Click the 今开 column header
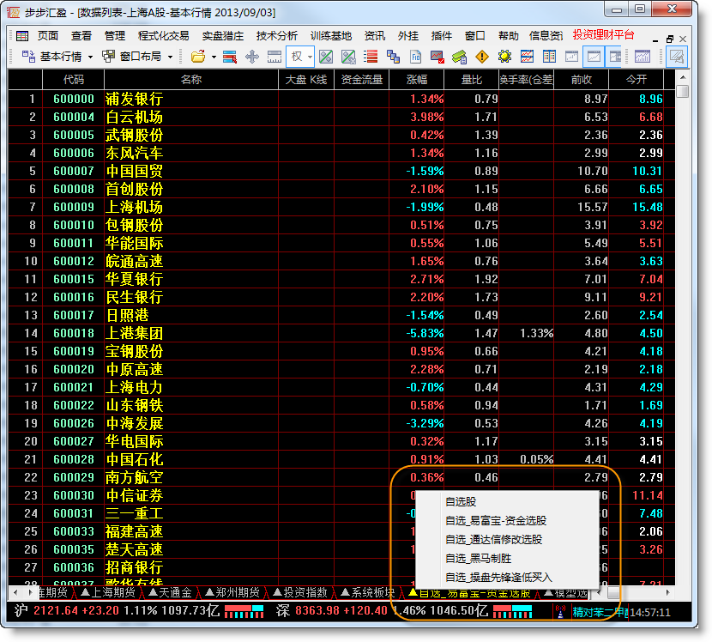712x642 pixels. point(637,80)
